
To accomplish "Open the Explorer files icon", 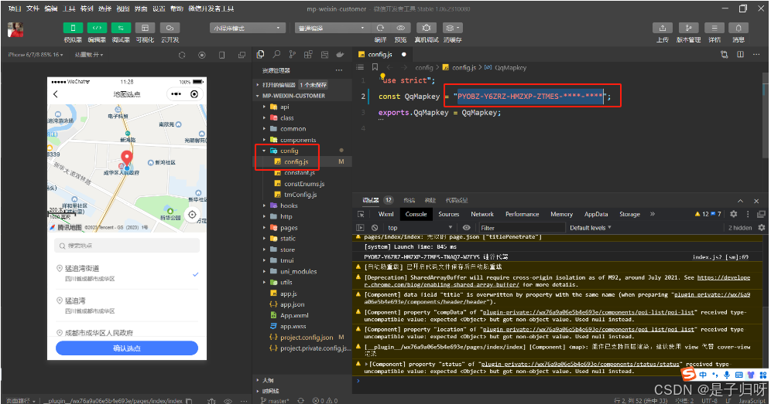I will point(261,55).
